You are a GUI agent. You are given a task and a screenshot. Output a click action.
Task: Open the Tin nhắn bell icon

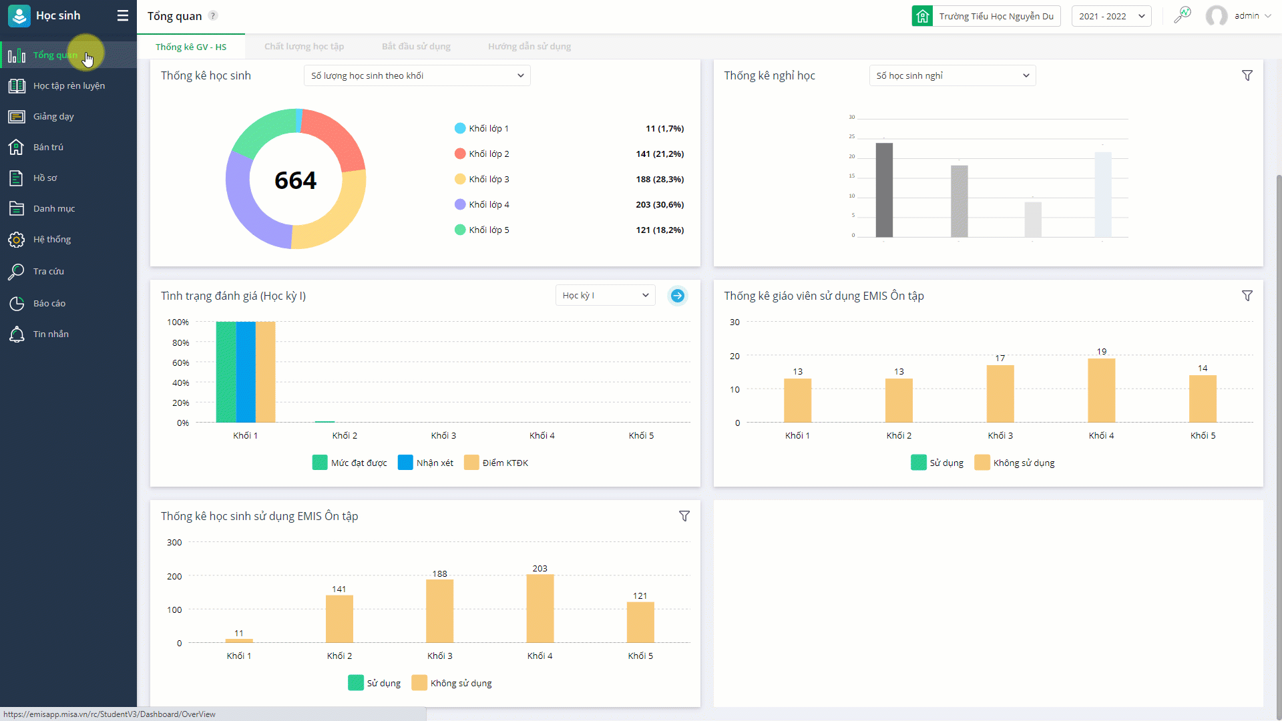coord(16,334)
